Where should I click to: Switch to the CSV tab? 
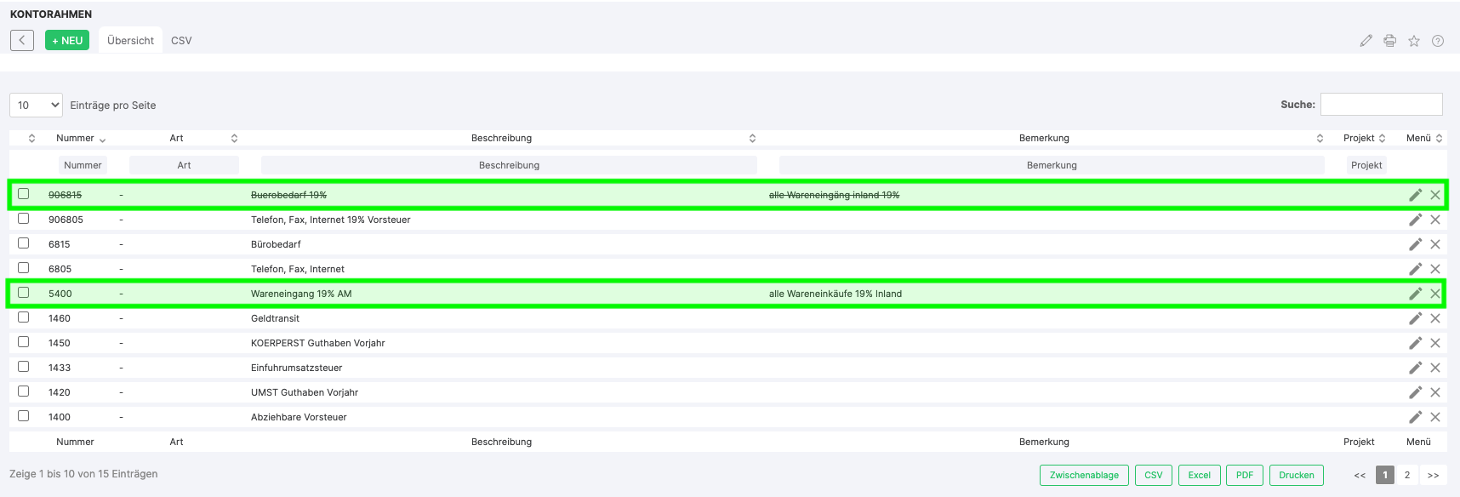[x=181, y=41]
